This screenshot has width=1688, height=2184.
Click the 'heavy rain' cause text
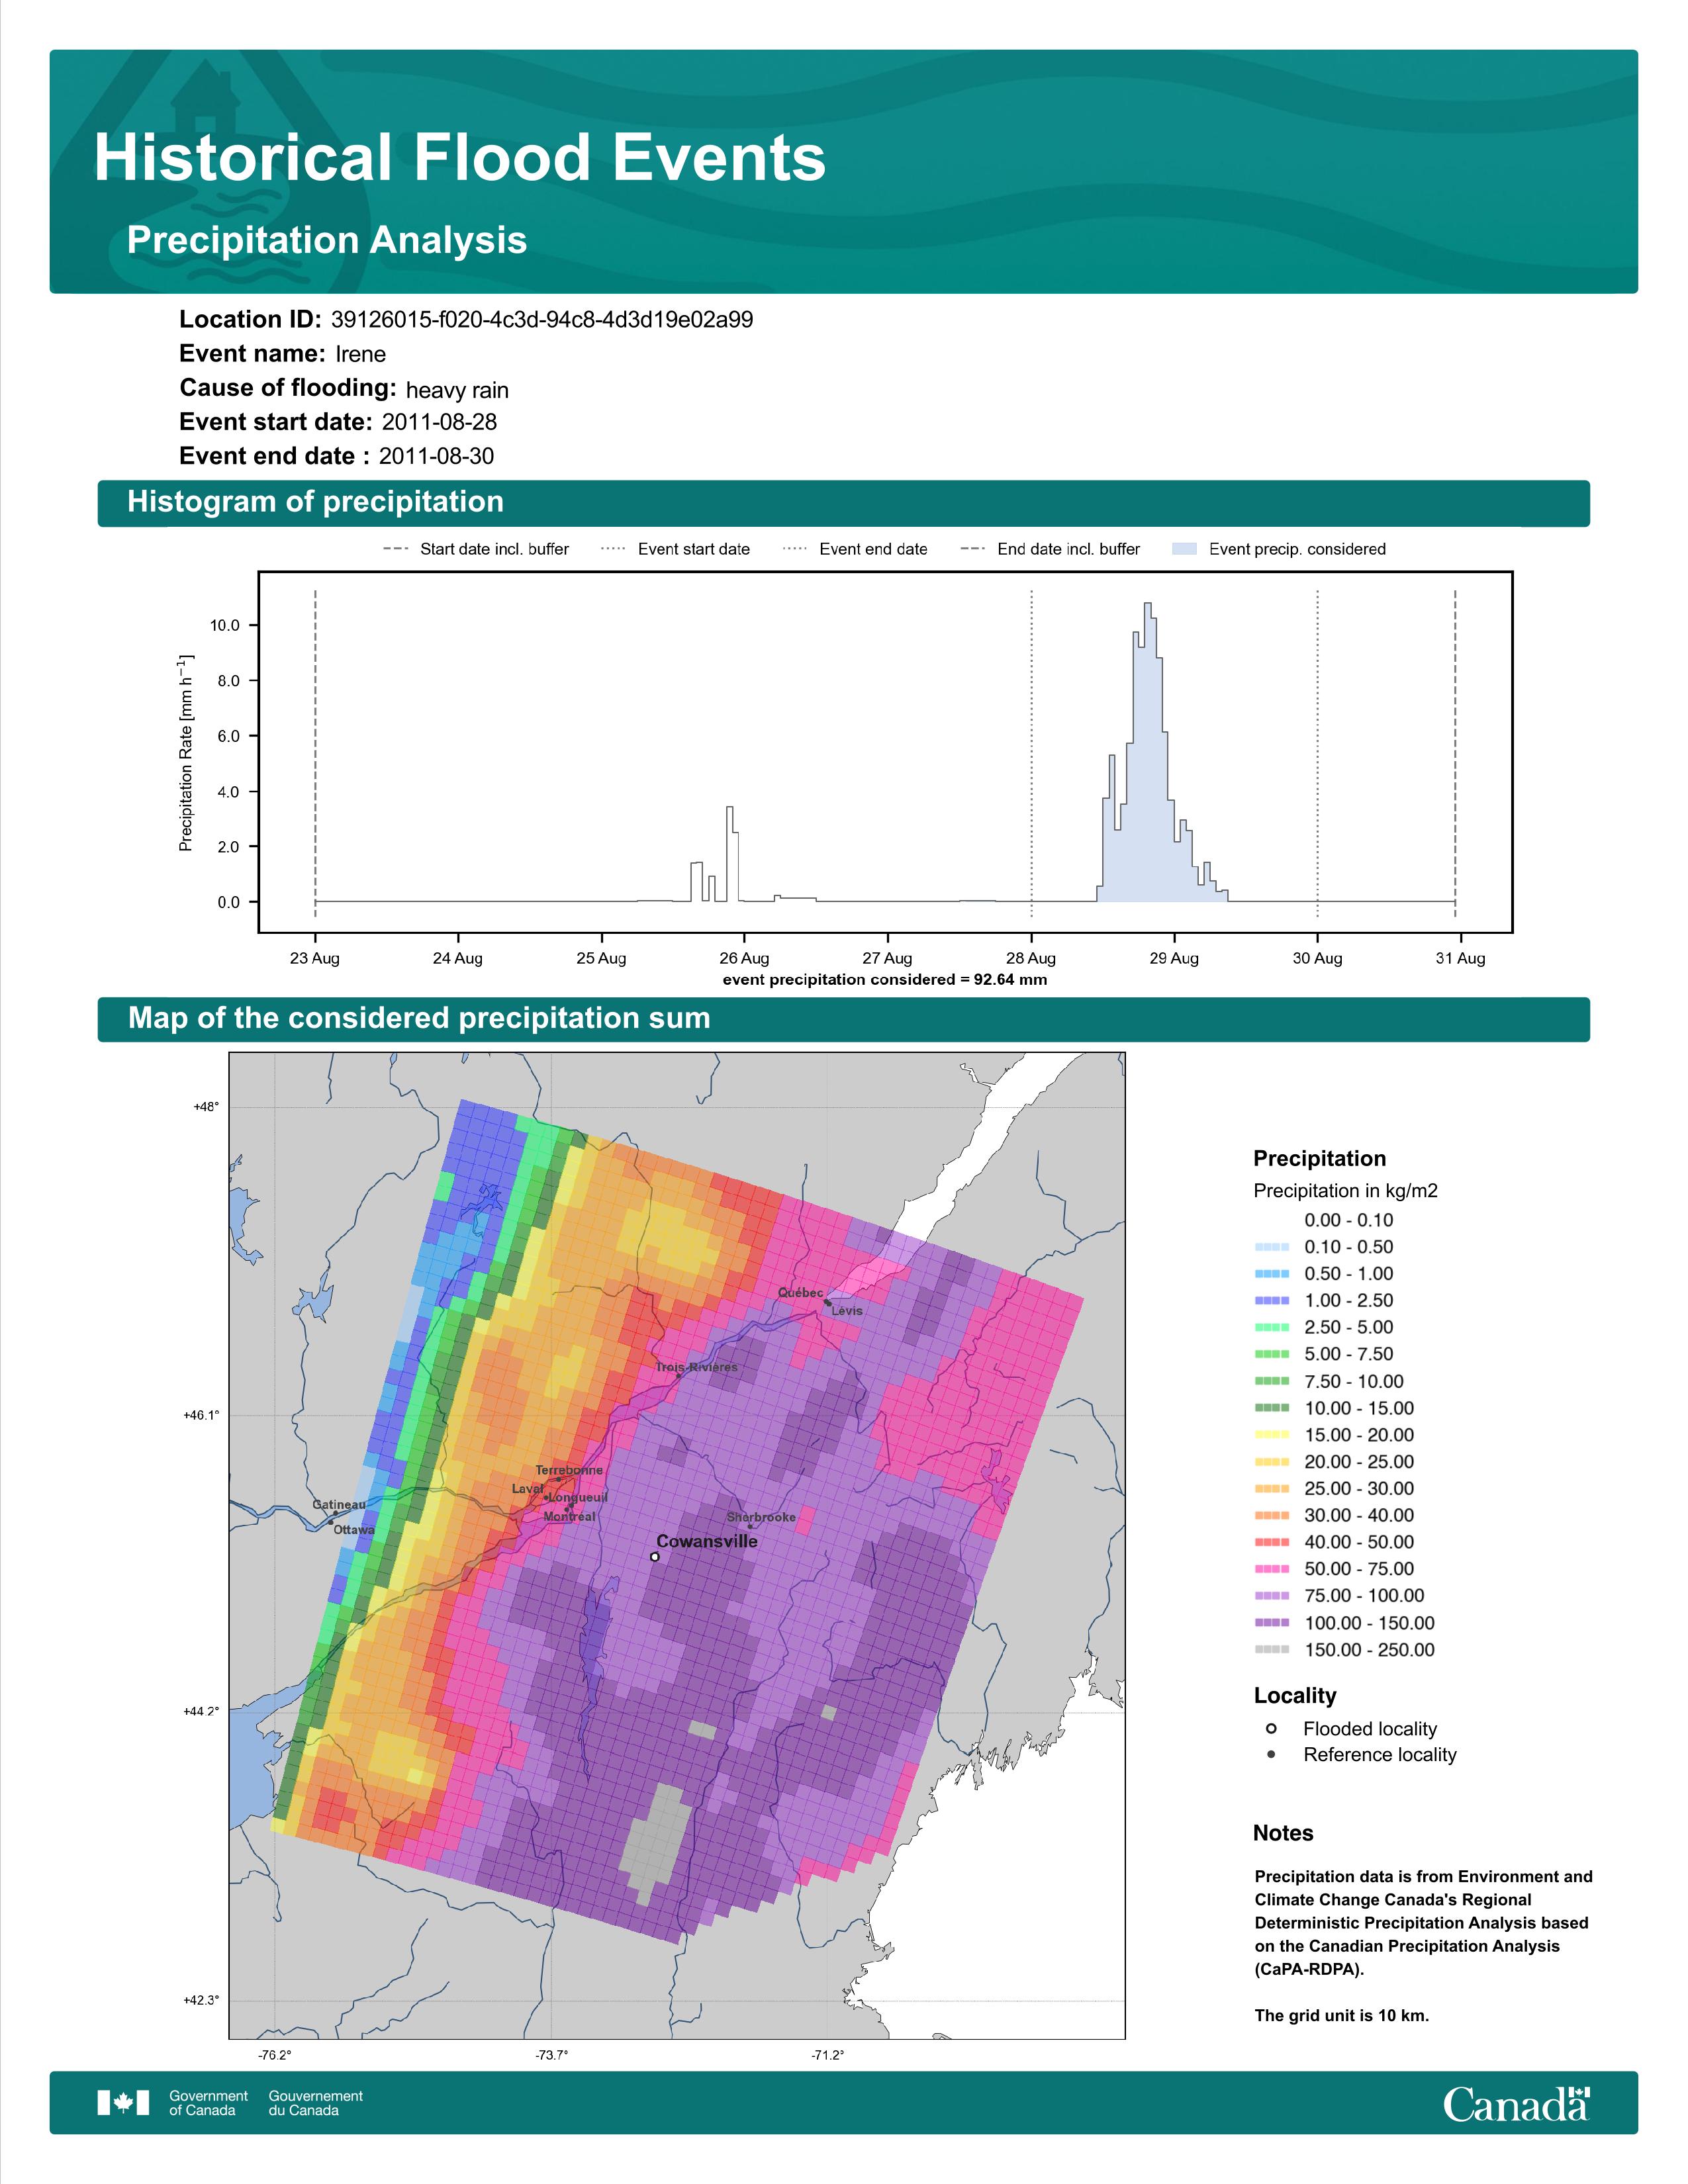coord(457,390)
